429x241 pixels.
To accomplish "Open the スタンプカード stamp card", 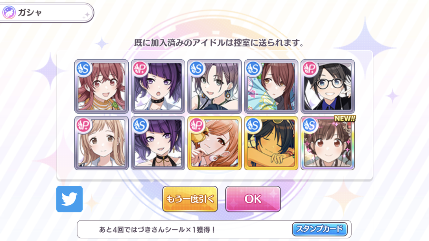I will tap(320, 229).
